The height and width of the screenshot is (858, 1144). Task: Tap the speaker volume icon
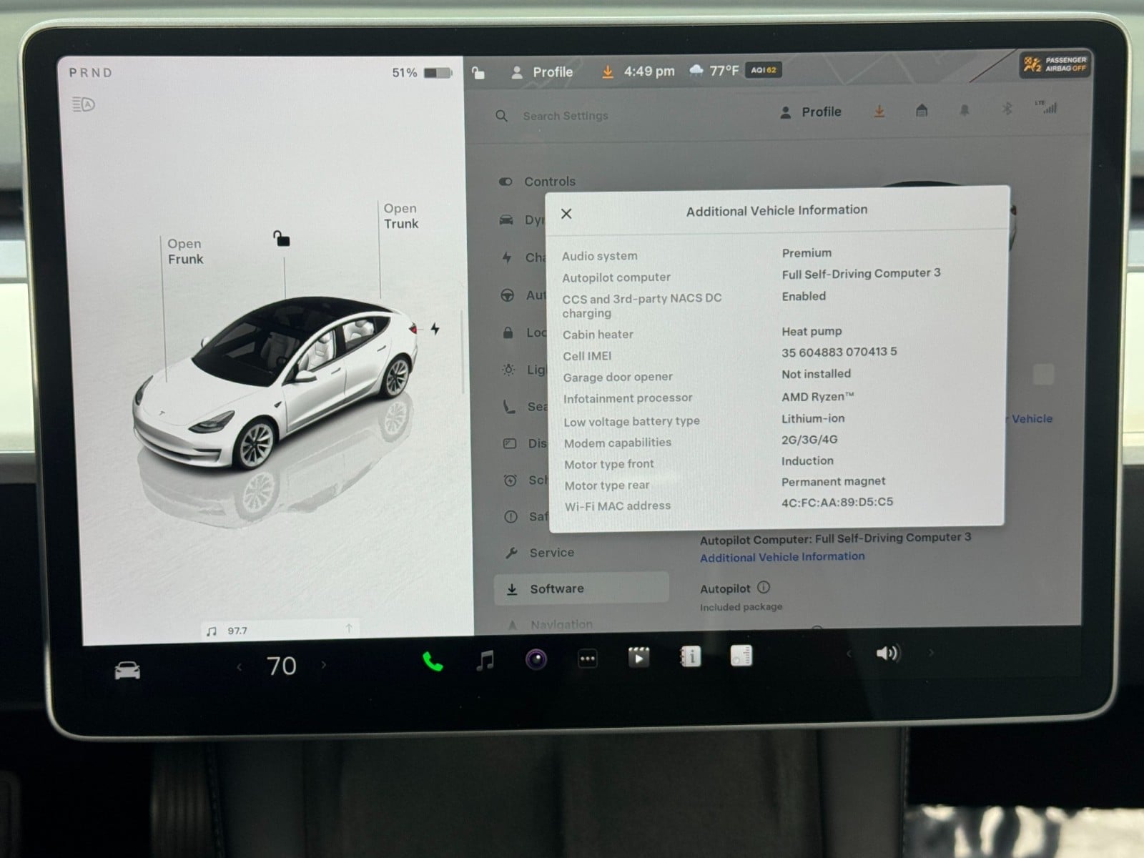[x=887, y=653]
